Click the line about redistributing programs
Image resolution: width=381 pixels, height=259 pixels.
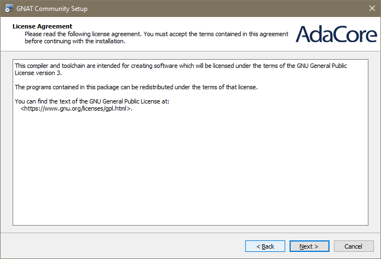click(136, 87)
